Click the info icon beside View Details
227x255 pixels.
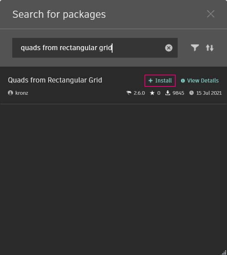(x=183, y=81)
